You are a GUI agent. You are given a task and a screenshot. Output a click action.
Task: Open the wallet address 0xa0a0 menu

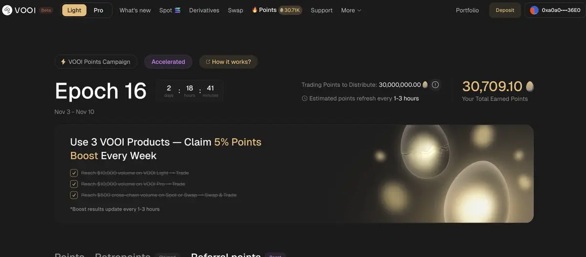pos(554,10)
